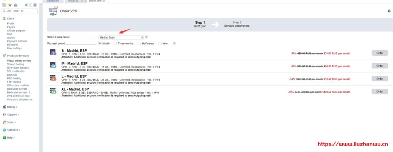This screenshot has height=152, width=393.
Task: Open favorites via the star icon
Action: pyautogui.click(x=10, y=5)
